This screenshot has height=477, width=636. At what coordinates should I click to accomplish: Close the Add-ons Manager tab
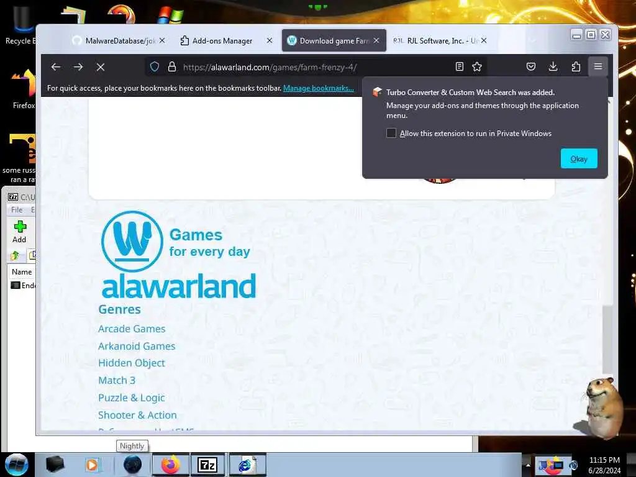click(x=270, y=40)
